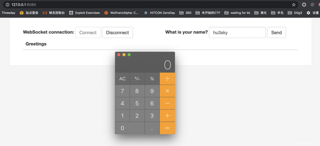The width and height of the screenshot is (320, 146).
Task: Open the 站点登录 bookmark
Action: click(x=29, y=13)
